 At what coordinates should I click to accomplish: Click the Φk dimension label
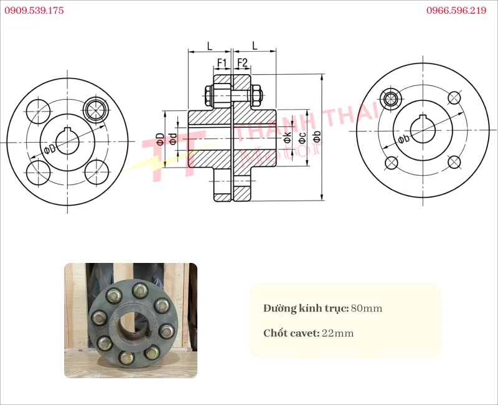pos(287,137)
